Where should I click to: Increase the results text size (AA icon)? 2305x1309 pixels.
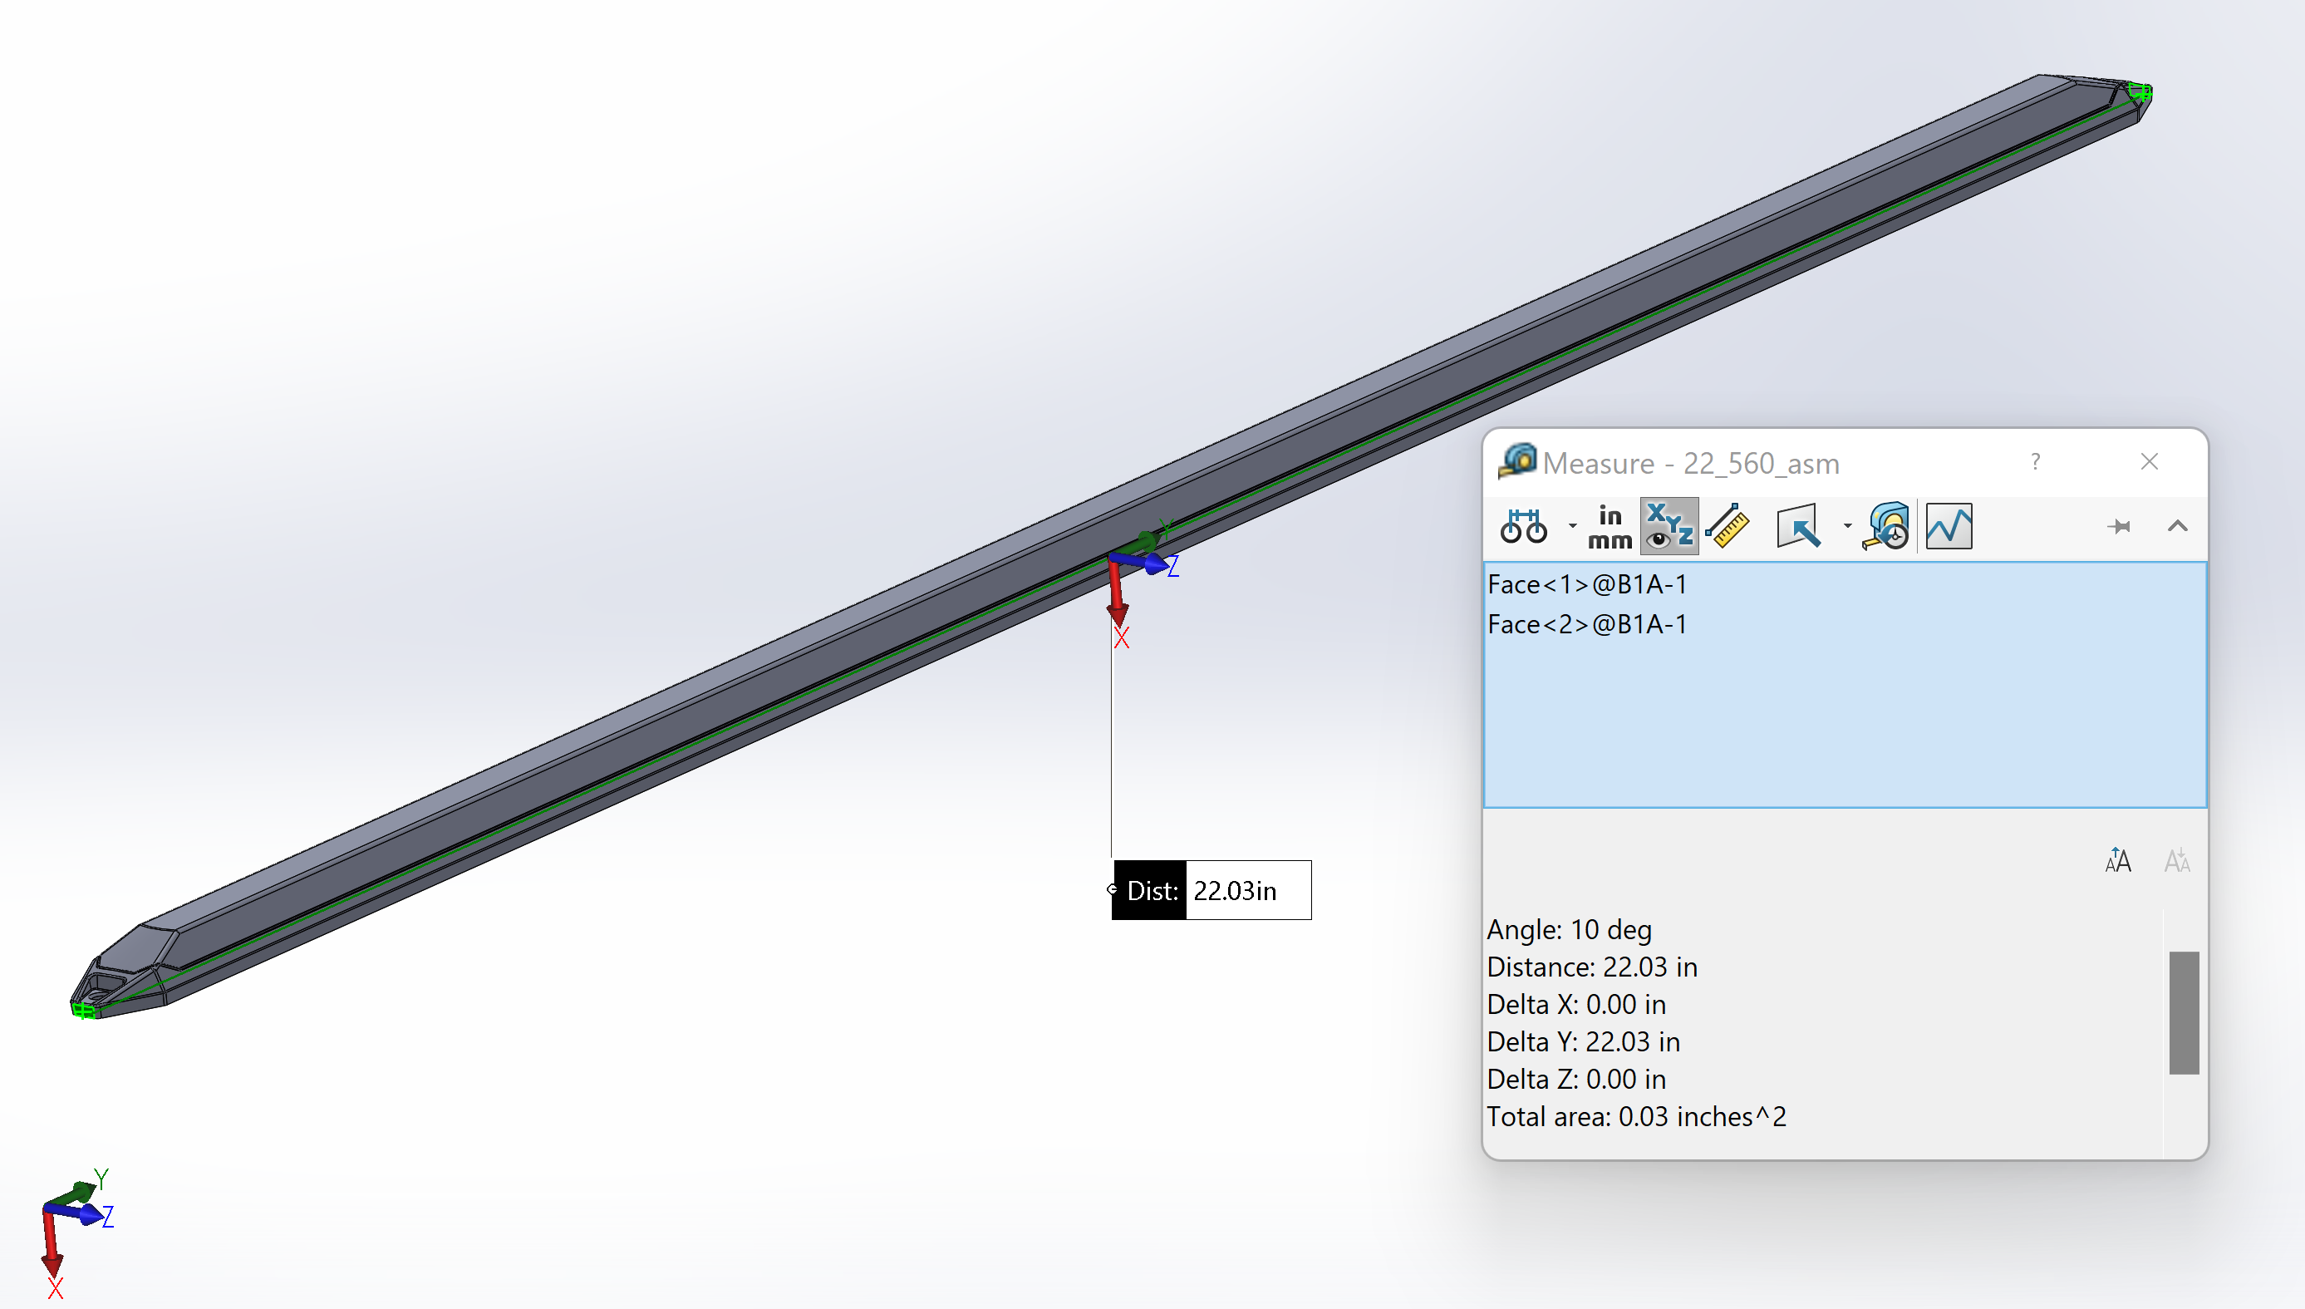2118,860
